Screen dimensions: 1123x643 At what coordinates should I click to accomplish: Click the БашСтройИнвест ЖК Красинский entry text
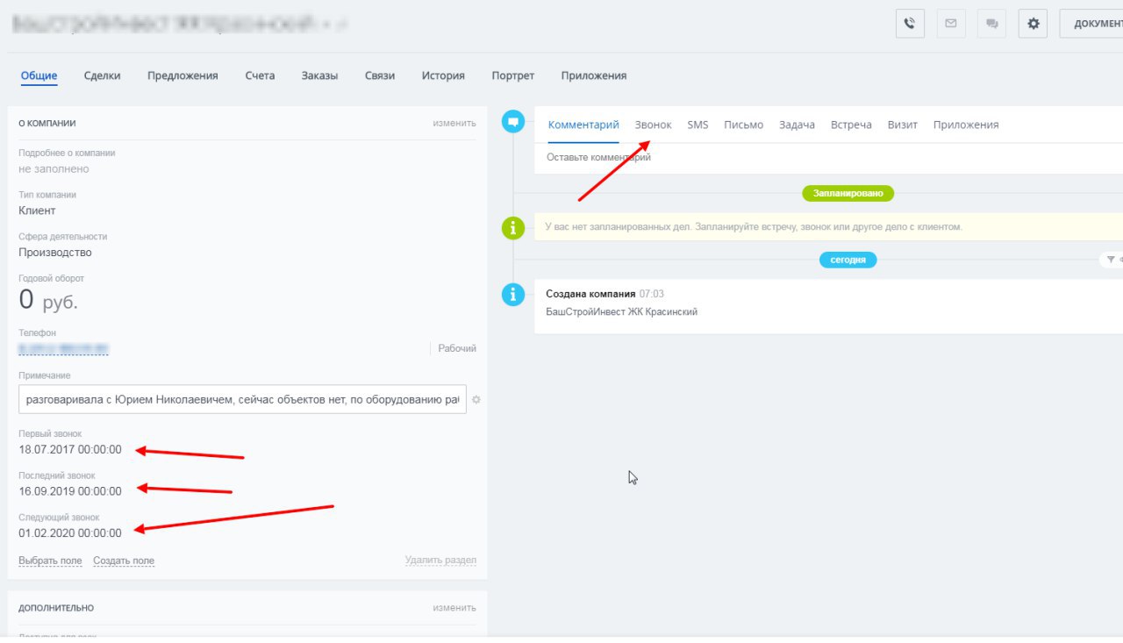(x=622, y=311)
